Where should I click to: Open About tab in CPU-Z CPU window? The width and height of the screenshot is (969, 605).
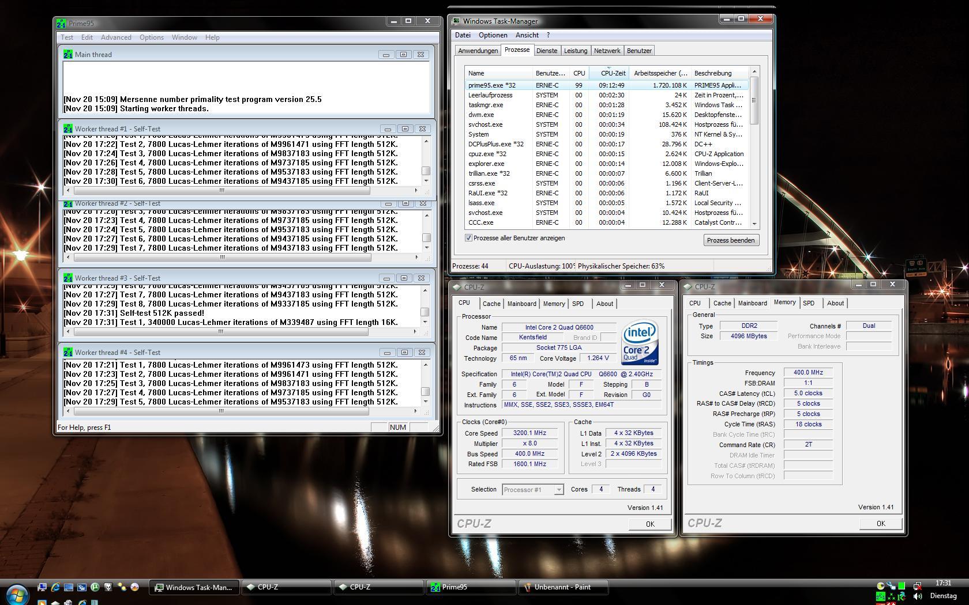tap(604, 304)
